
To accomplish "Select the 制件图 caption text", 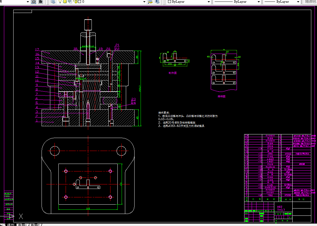I will click(x=173, y=73).
